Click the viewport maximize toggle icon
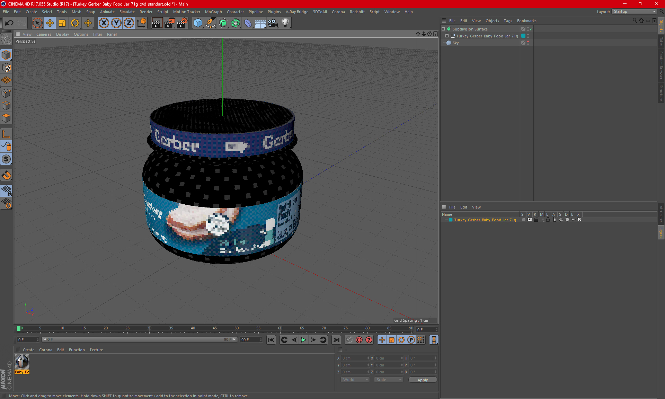 click(435, 34)
